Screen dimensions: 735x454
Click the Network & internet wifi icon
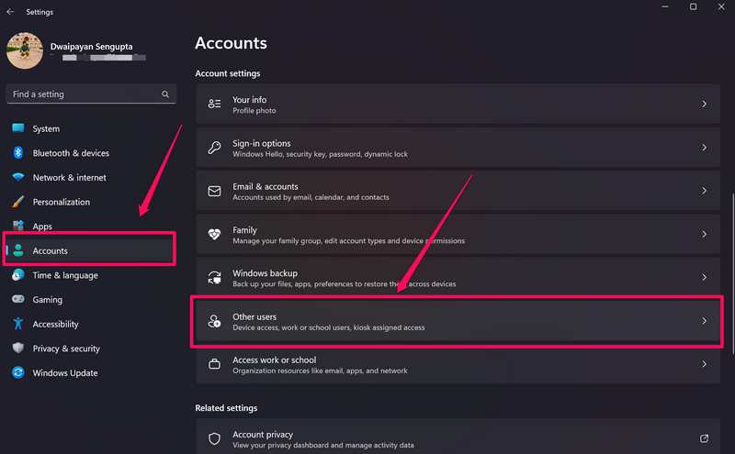point(18,178)
